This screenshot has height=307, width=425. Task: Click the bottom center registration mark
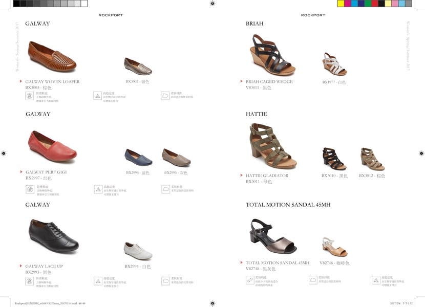[213, 303]
